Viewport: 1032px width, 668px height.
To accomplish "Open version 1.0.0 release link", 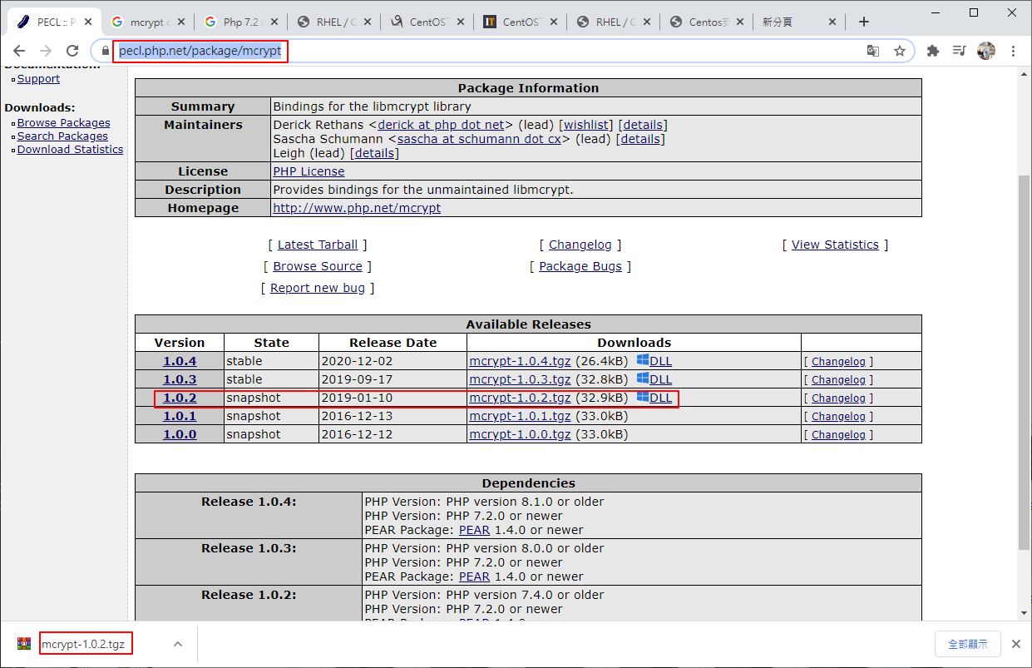I will pos(180,434).
